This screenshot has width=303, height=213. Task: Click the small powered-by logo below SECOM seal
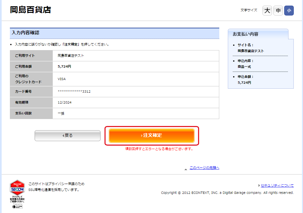[17, 207]
